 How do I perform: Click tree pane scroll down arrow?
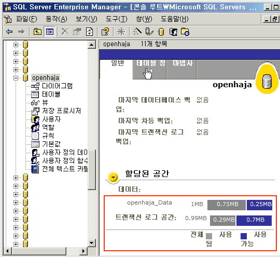[x=92, y=243]
